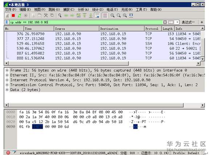This screenshot has width=211, height=155.
Task: Click in the display filter input field
Action: 86,22
